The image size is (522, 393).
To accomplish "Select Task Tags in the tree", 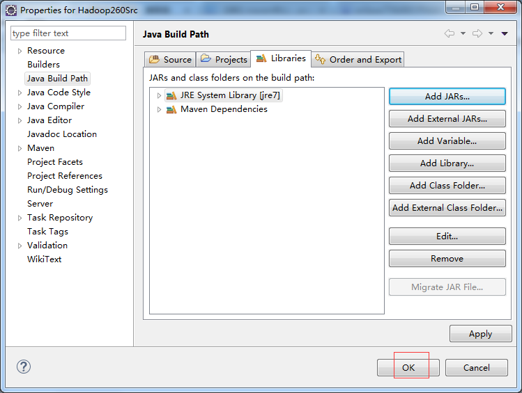I will tap(47, 232).
